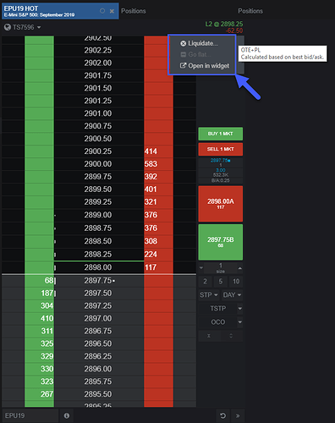Click the price 2902.25 in the ladder
335x423 pixels.
(x=98, y=51)
